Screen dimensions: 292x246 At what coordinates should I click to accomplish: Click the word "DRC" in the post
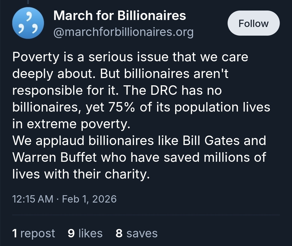coord(164,90)
